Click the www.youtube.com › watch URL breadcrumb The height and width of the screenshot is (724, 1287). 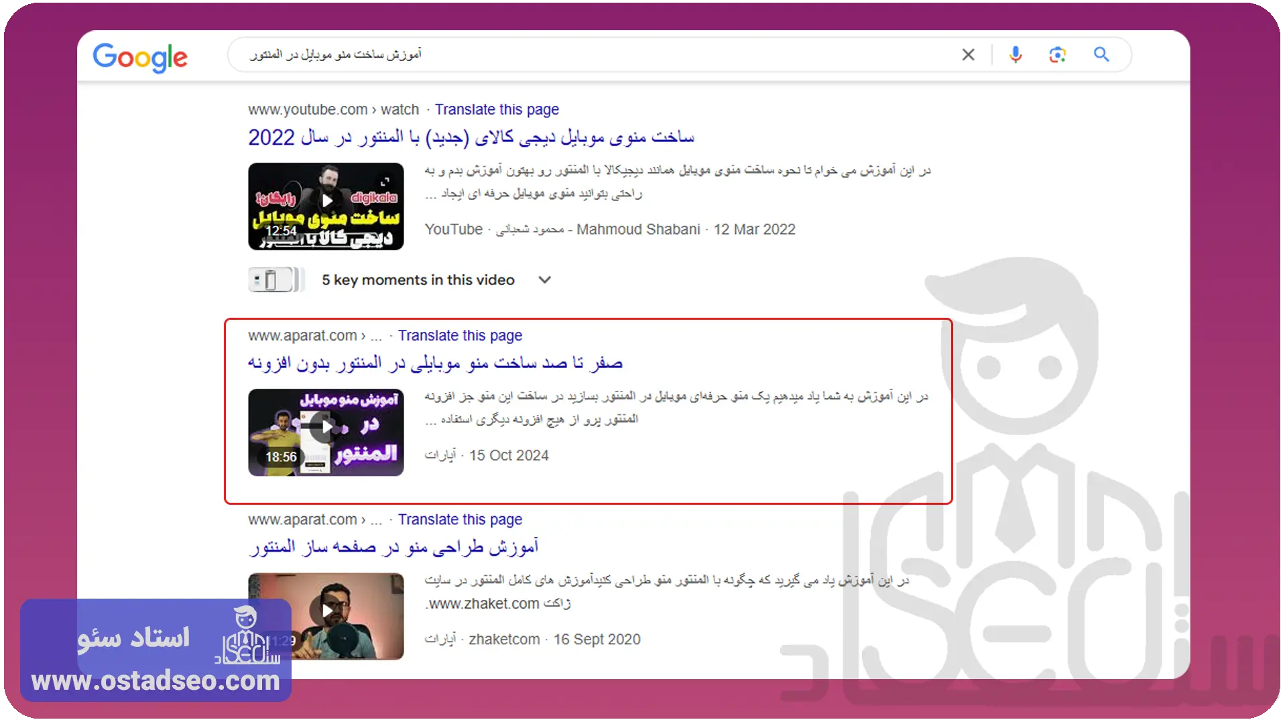pyautogui.click(x=333, y=109)
